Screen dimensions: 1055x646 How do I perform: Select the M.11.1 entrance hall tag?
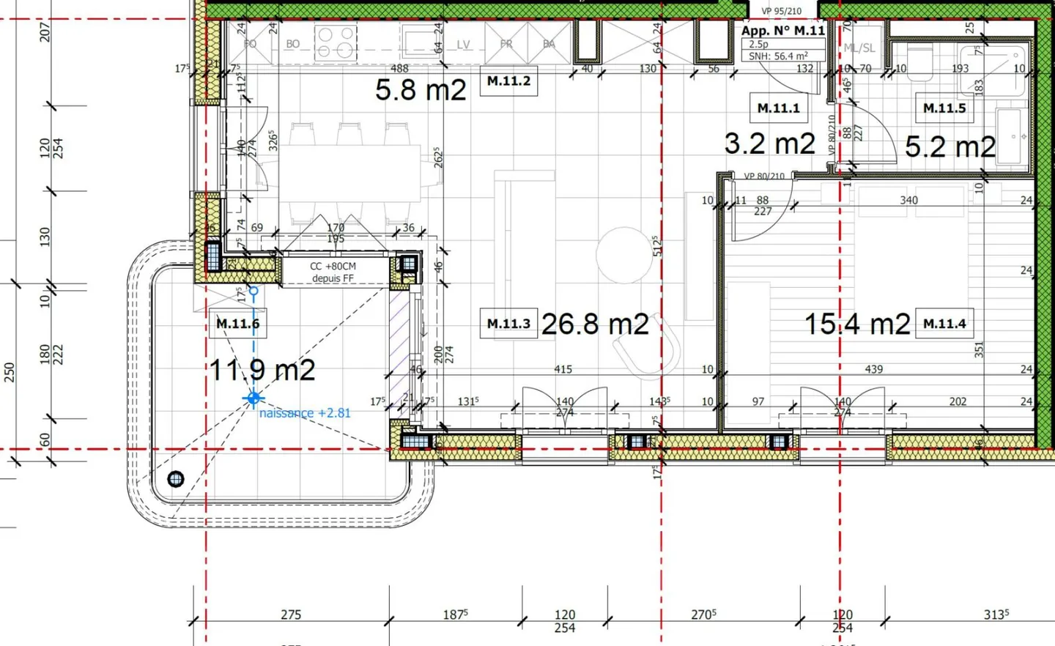pos(778,108)
